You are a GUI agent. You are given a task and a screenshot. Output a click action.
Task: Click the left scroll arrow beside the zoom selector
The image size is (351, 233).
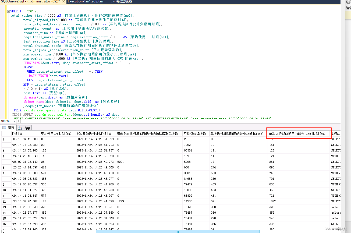tap(18, 121)
